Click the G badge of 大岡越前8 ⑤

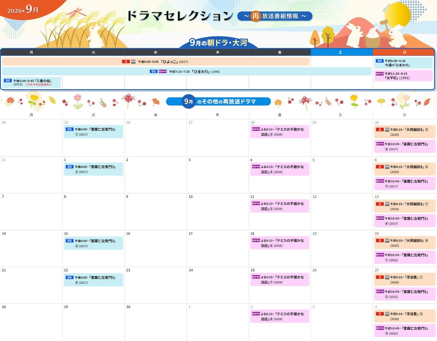(380, 130)
